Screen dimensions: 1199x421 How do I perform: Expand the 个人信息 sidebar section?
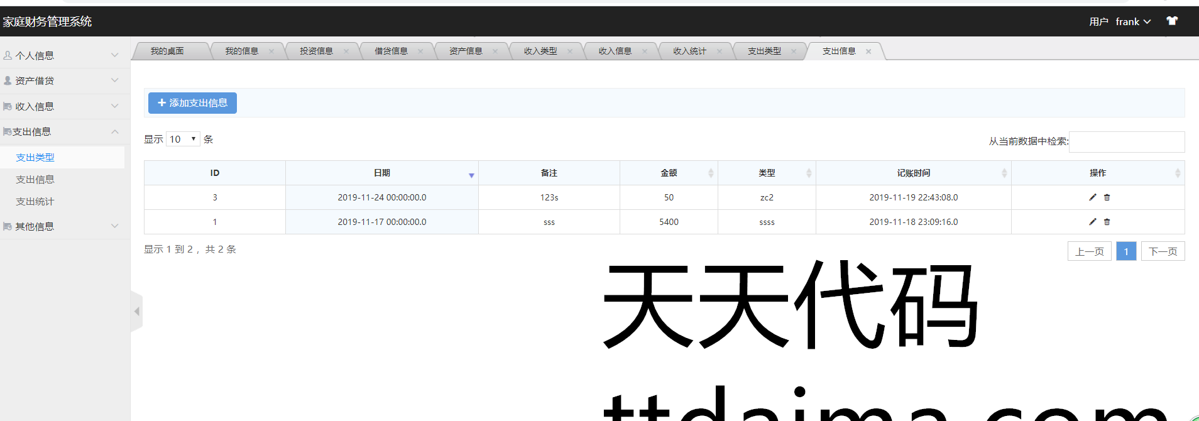point(63,55)
